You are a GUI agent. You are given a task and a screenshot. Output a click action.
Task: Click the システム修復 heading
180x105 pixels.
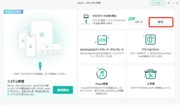(16, 81)
